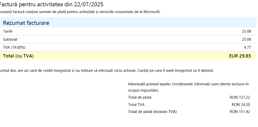Screen dimensions: 258x127
Task: Select the Informații privind taxele heading
Action: (150, 84)
